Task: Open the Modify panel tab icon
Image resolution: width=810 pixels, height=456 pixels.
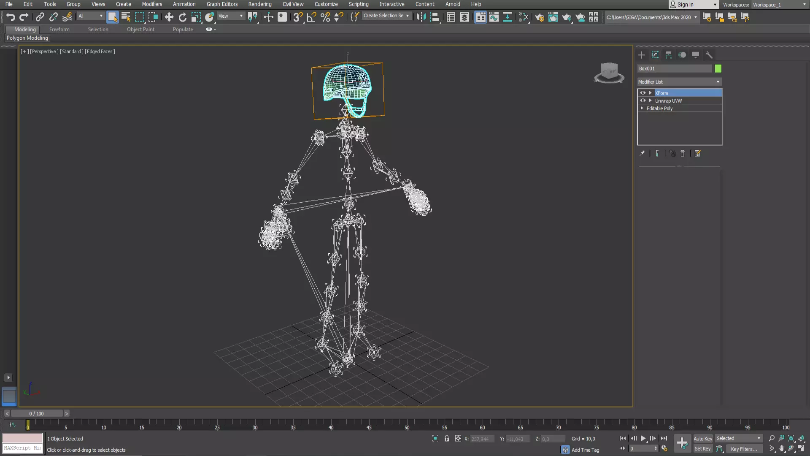Action: pyautogui.click(x=655, y=55)
